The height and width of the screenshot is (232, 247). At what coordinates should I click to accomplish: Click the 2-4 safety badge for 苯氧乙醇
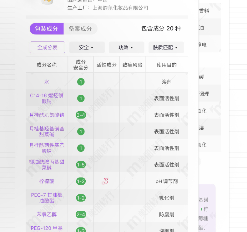click(x=81, y=214)
